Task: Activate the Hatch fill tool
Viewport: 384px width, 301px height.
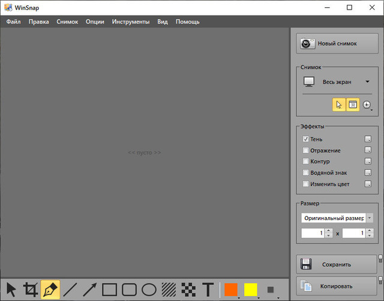Action: (169, 290)
